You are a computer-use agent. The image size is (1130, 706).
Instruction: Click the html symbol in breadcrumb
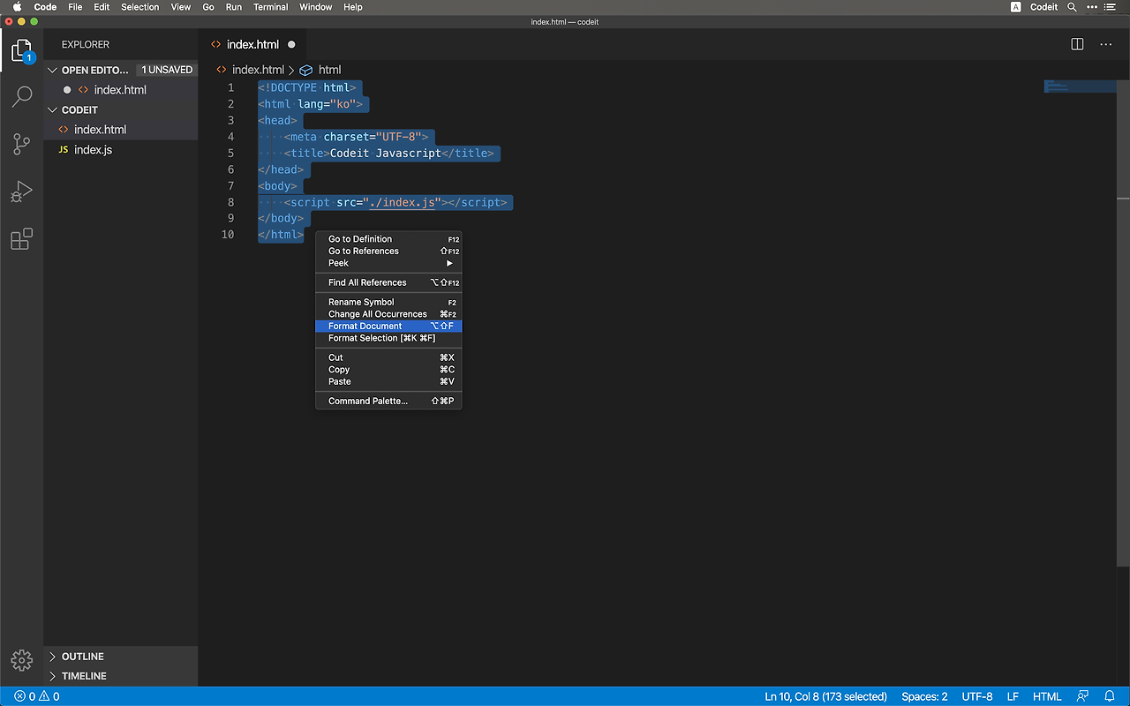tap(320, 70)
